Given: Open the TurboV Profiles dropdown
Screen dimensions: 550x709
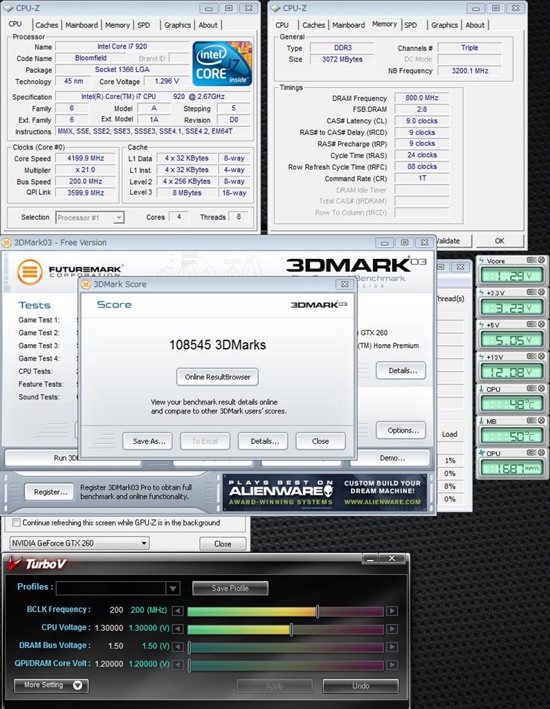Looking at the screenshot, I should tap(173, 589).
